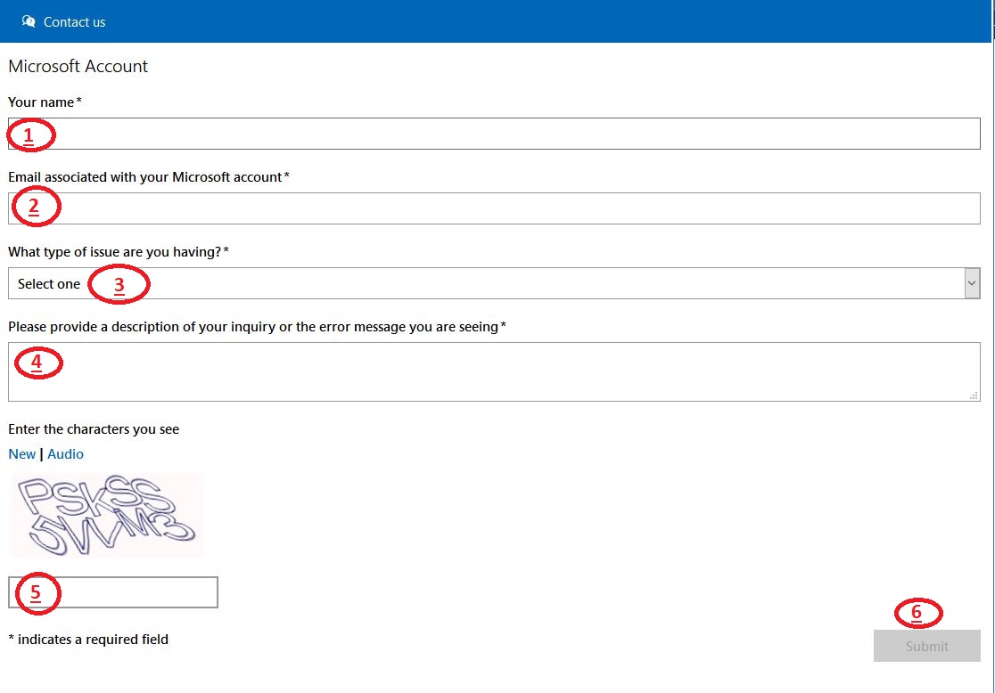Focus the Microsoft account email field
The height and width of the screenshot is (693, 995).
click(x=494, y=208)
